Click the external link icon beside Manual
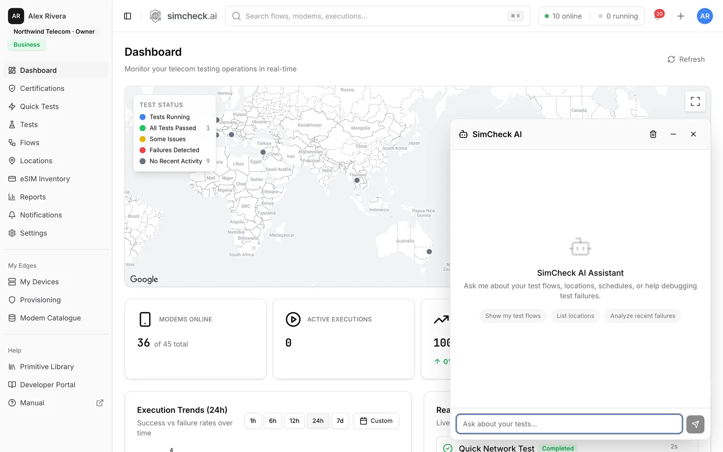The height and width of the screenshot is (452, 723). click(100, 403)
